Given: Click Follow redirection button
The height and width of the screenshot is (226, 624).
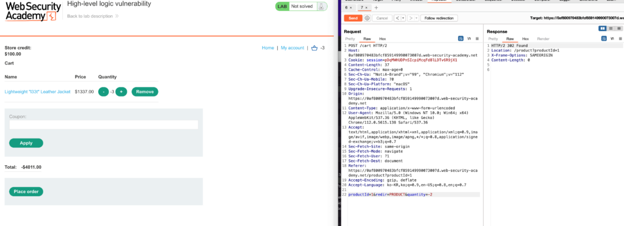Looking at the screenshot, I should (439, 18).
